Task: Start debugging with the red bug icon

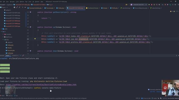Action: [152, 5]
